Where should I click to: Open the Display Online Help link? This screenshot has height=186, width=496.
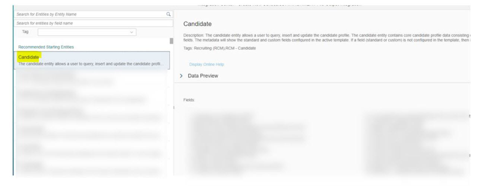coord(206,65)
